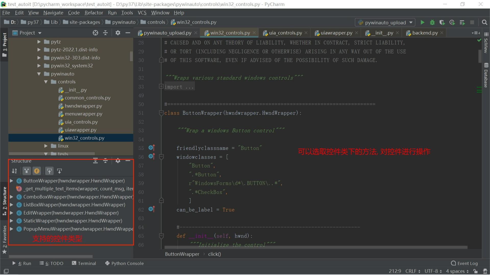
Task: Collapse the controls folder in Project tree
Action: pyautogui.click(x=46, y=82)
